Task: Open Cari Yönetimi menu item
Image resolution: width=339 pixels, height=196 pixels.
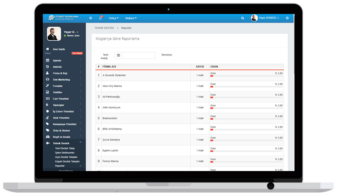Action: [61, 99]
